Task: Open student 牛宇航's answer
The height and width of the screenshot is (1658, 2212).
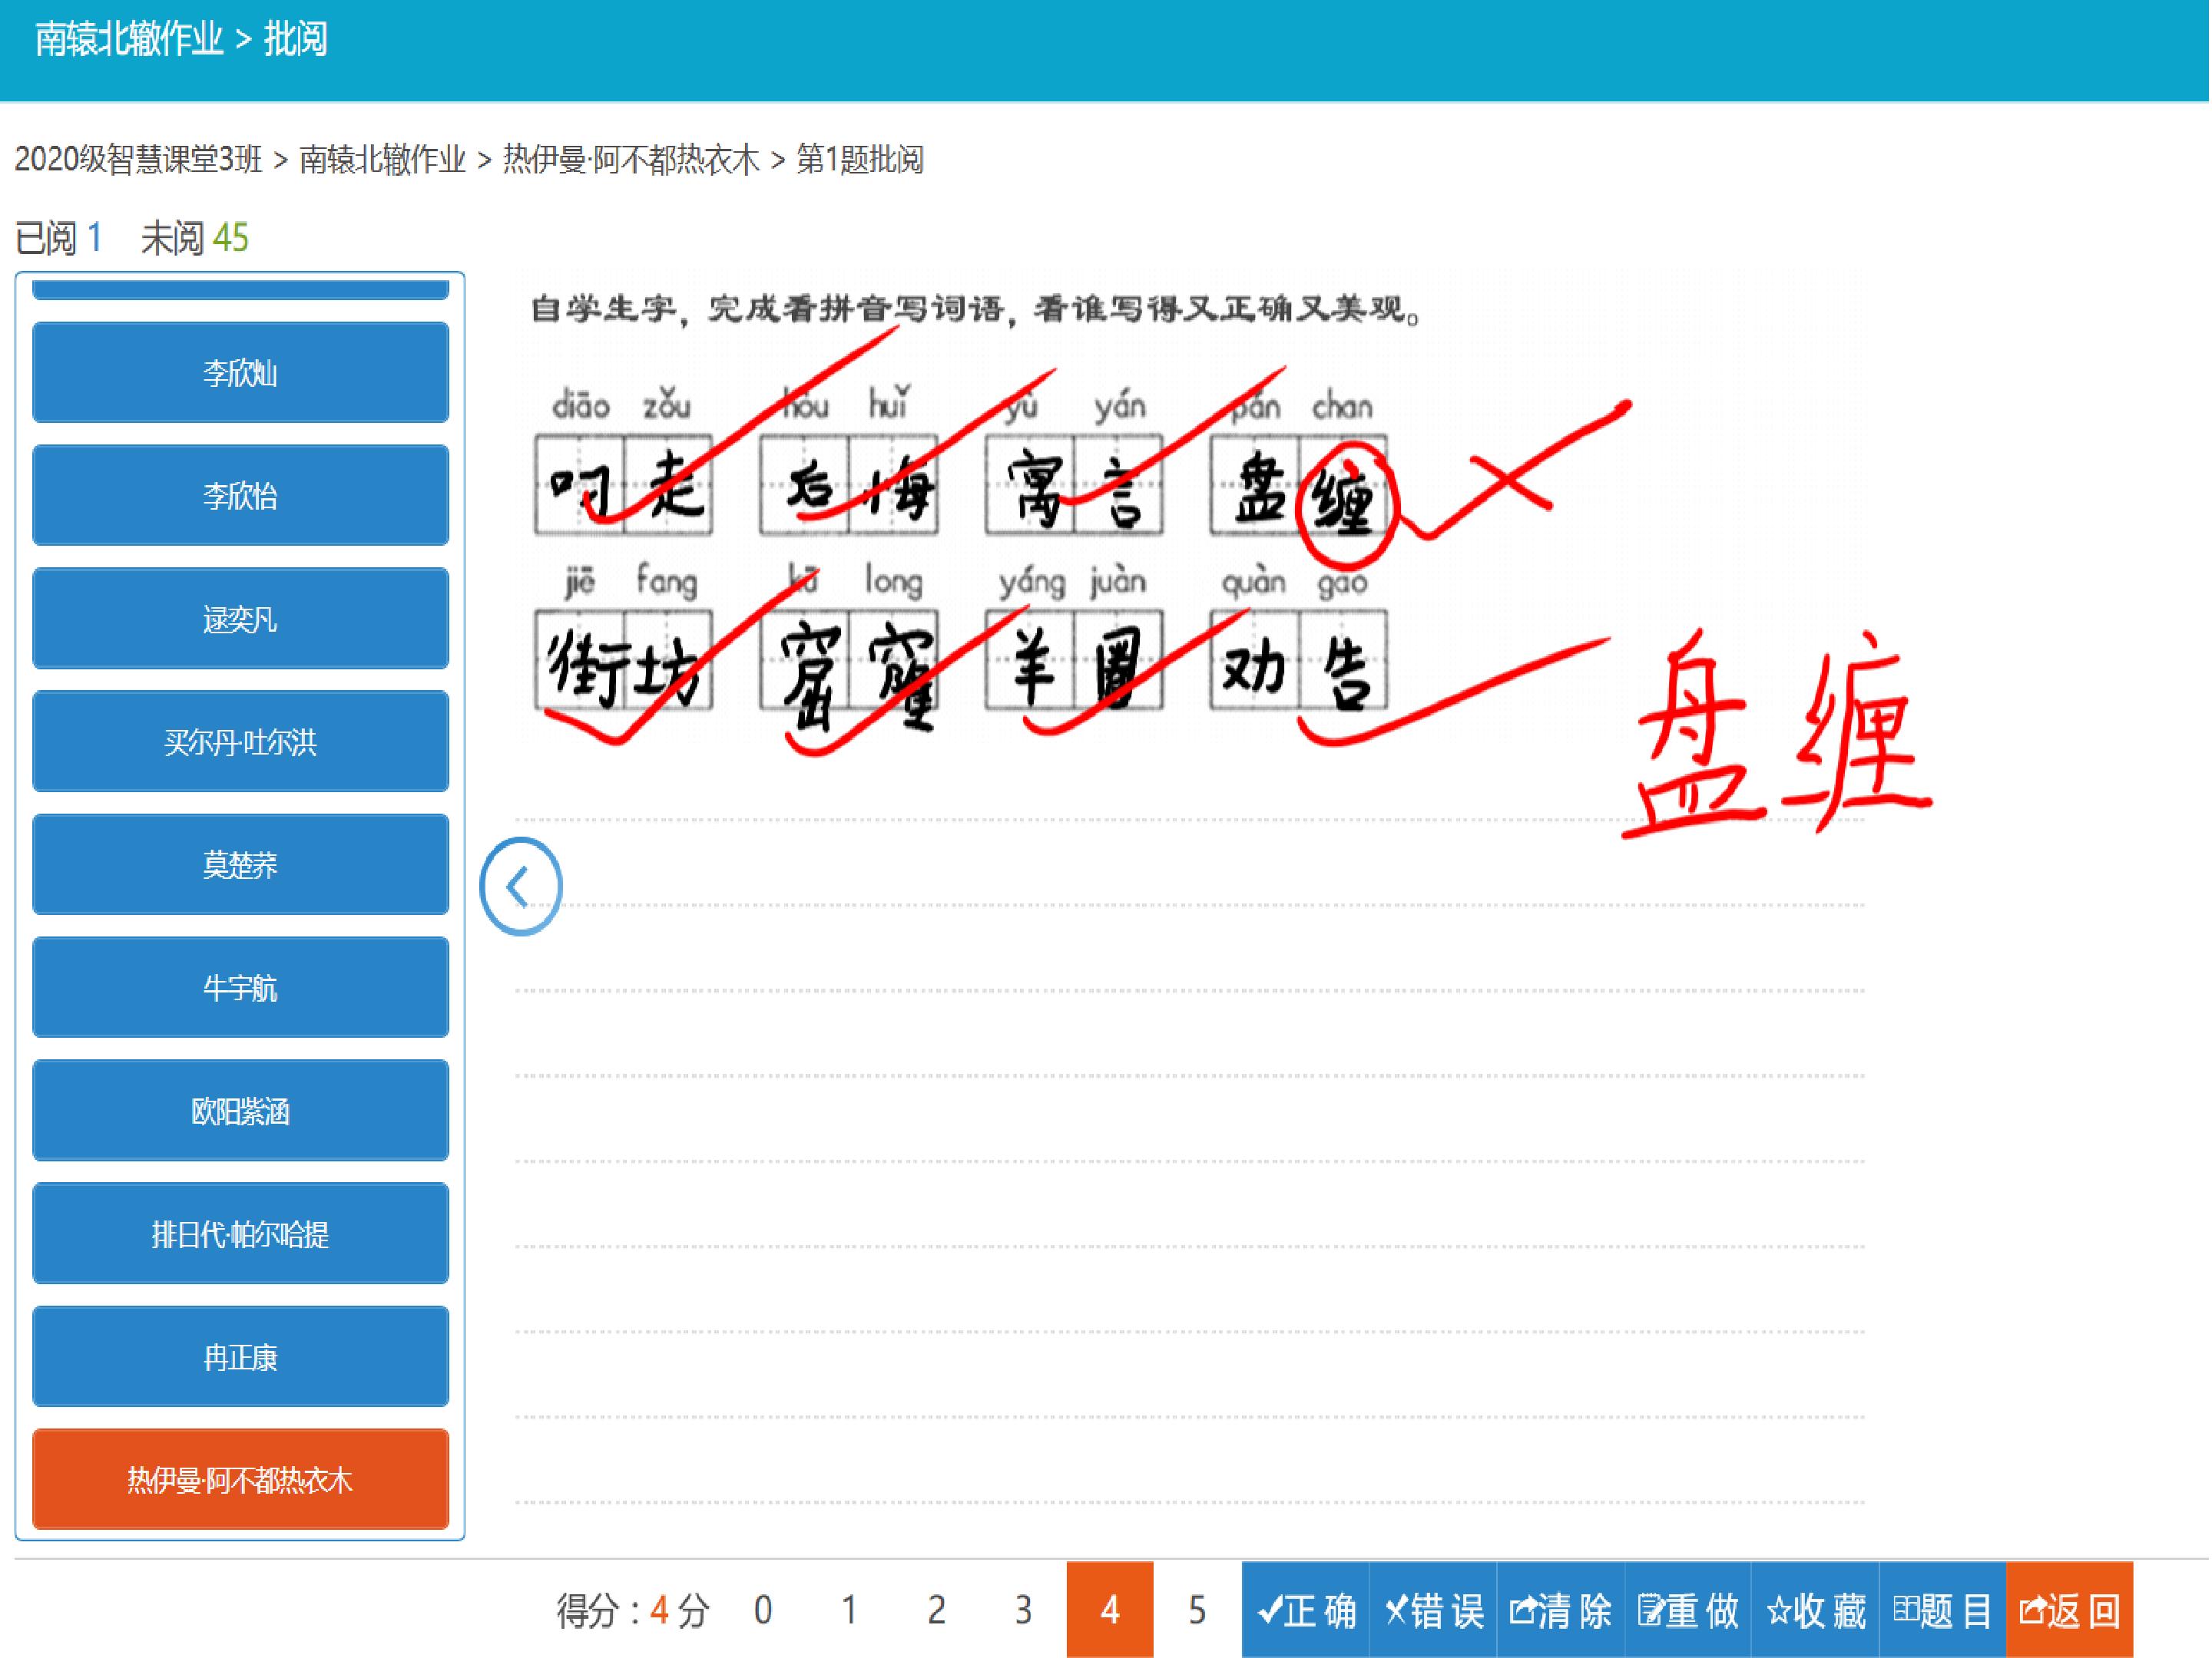Action: click(240, 987)
